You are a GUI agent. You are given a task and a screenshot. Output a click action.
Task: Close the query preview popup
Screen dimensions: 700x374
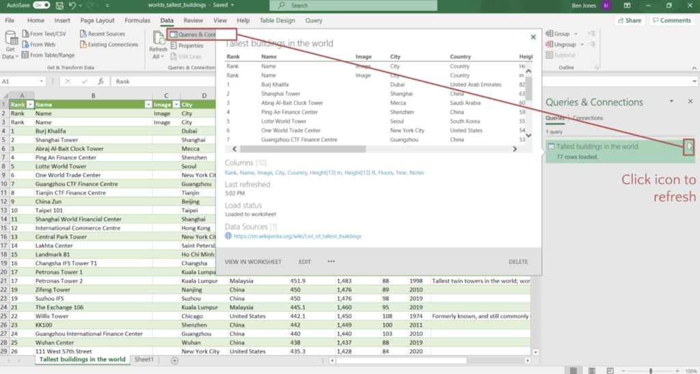[533, 37]
